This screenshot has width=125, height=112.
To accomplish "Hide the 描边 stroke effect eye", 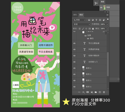I will pyautogui.click(x=88, y=39).
